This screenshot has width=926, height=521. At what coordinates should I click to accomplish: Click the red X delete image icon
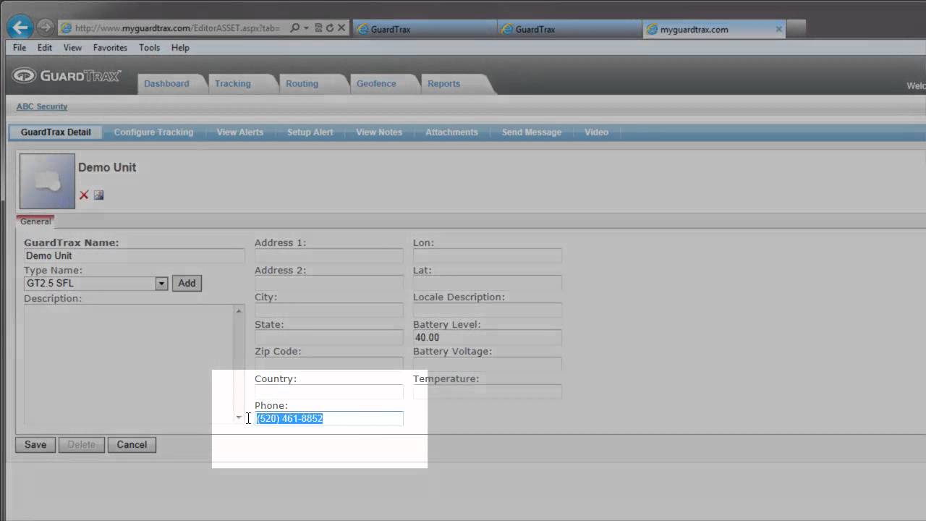pyautogui.click(x=84, y=195)
